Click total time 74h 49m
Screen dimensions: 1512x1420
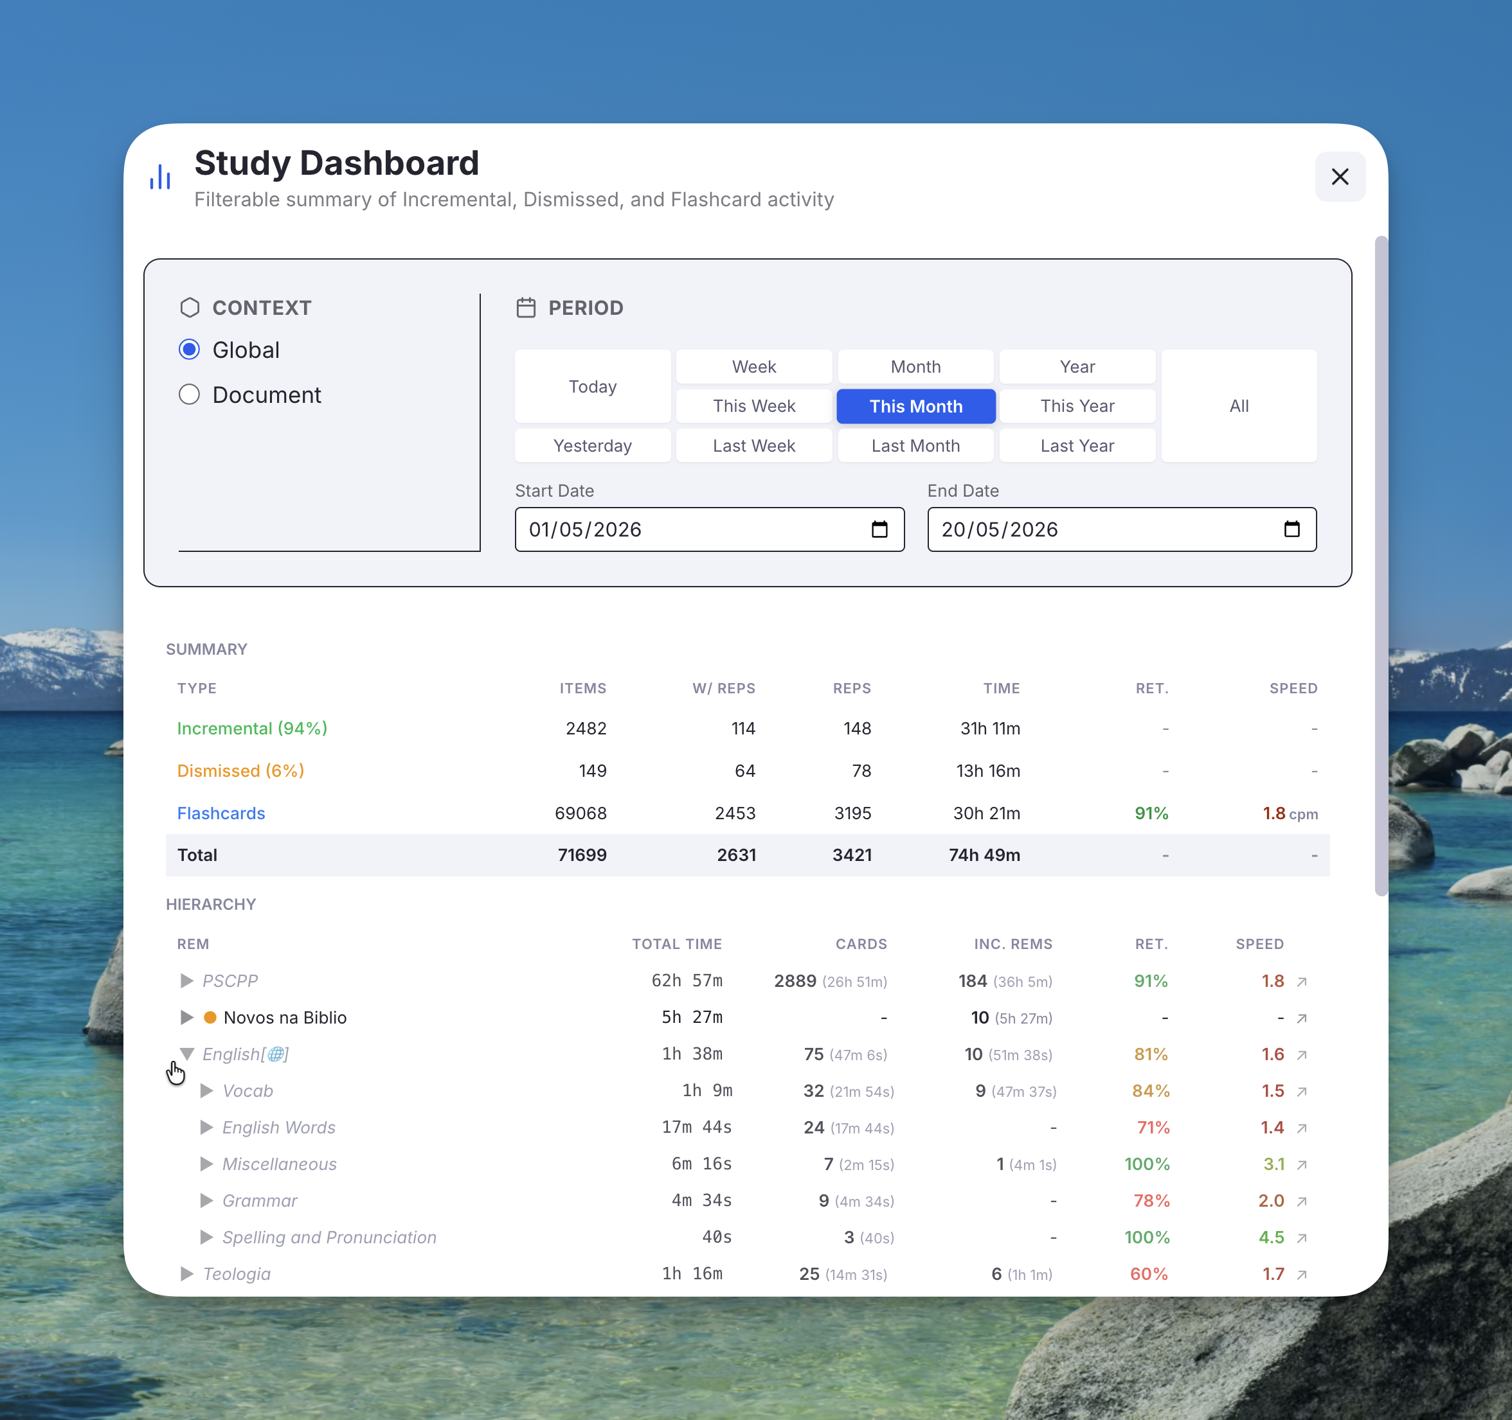pyautogui.click(x=984, y=855)
